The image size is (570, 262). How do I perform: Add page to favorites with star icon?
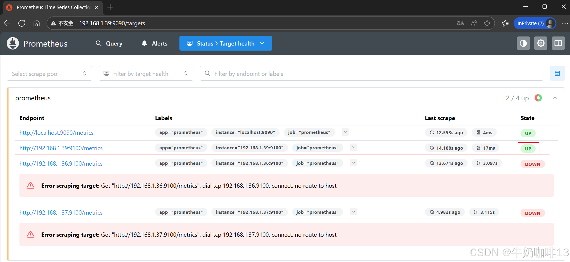tap(487, 23)
